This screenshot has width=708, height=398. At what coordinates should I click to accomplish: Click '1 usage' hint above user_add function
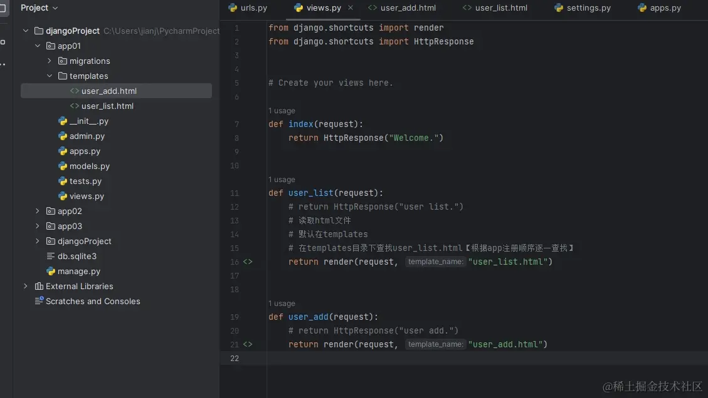point(282,304)
